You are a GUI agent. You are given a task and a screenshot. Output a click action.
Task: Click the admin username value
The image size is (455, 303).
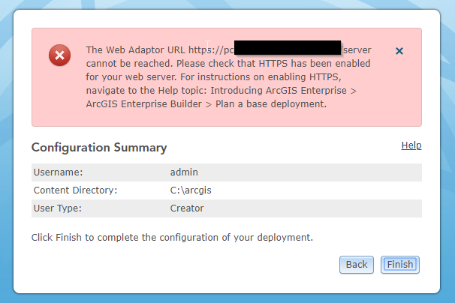[184, 172]
